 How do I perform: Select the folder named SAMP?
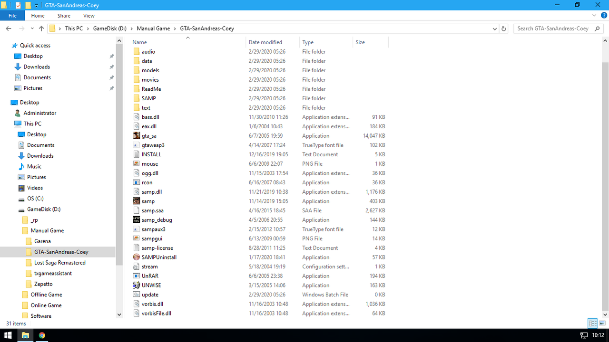coord(149,98)
